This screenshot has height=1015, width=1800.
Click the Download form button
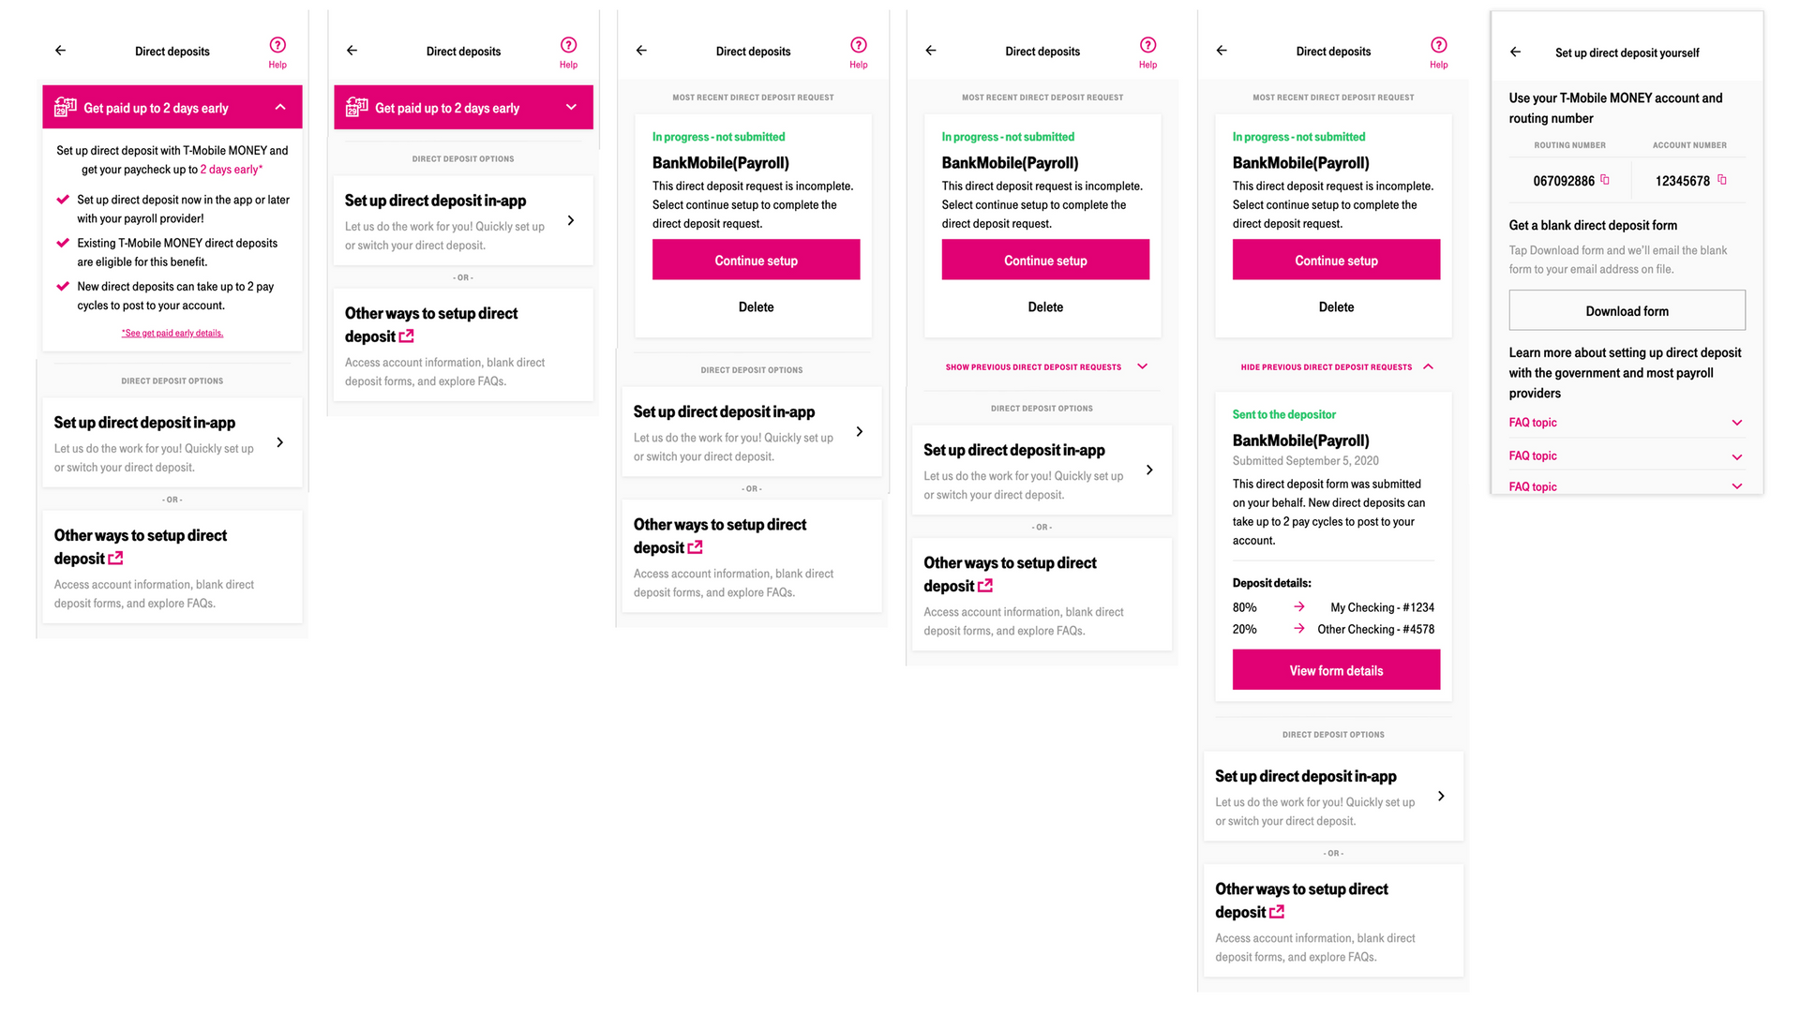point(1627,311)
